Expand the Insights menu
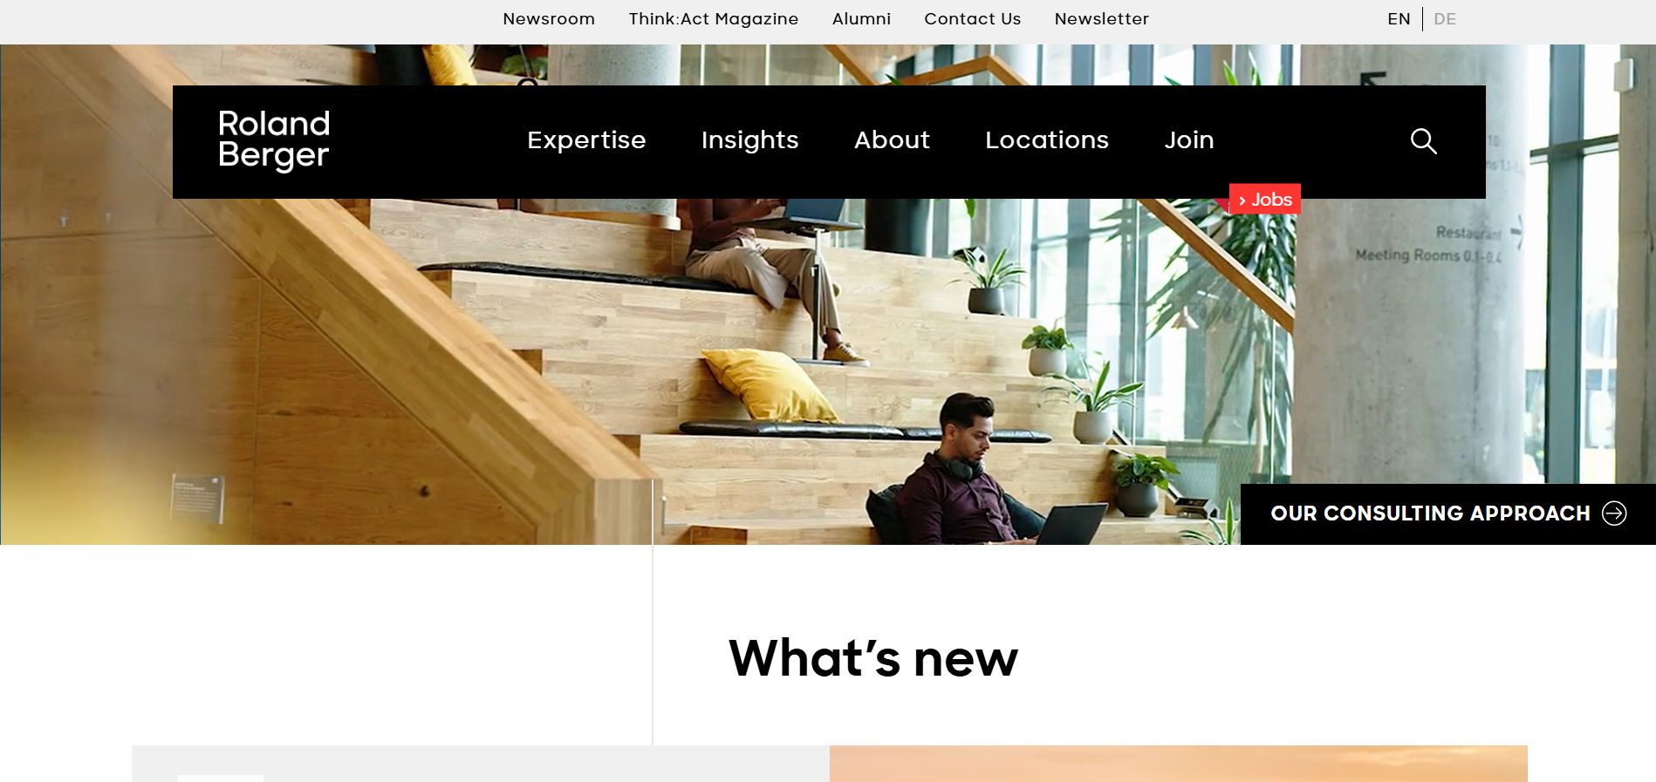 point(749,140)
